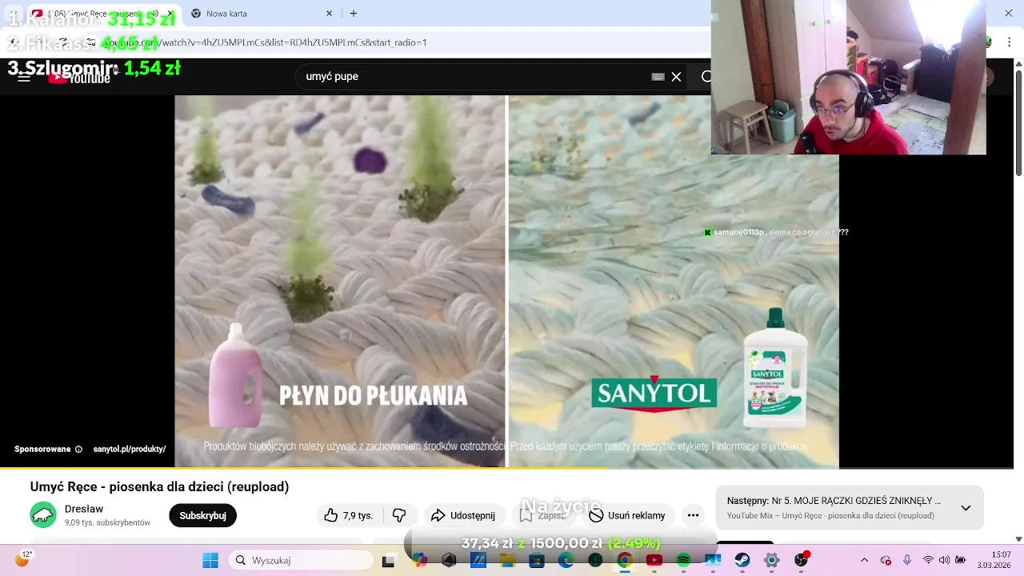Open the YouTube hamburger guide menu

[24, 77]
